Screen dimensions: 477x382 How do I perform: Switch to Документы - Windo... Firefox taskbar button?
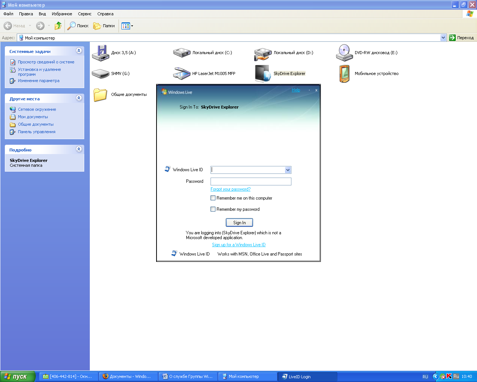coord(129,376)
